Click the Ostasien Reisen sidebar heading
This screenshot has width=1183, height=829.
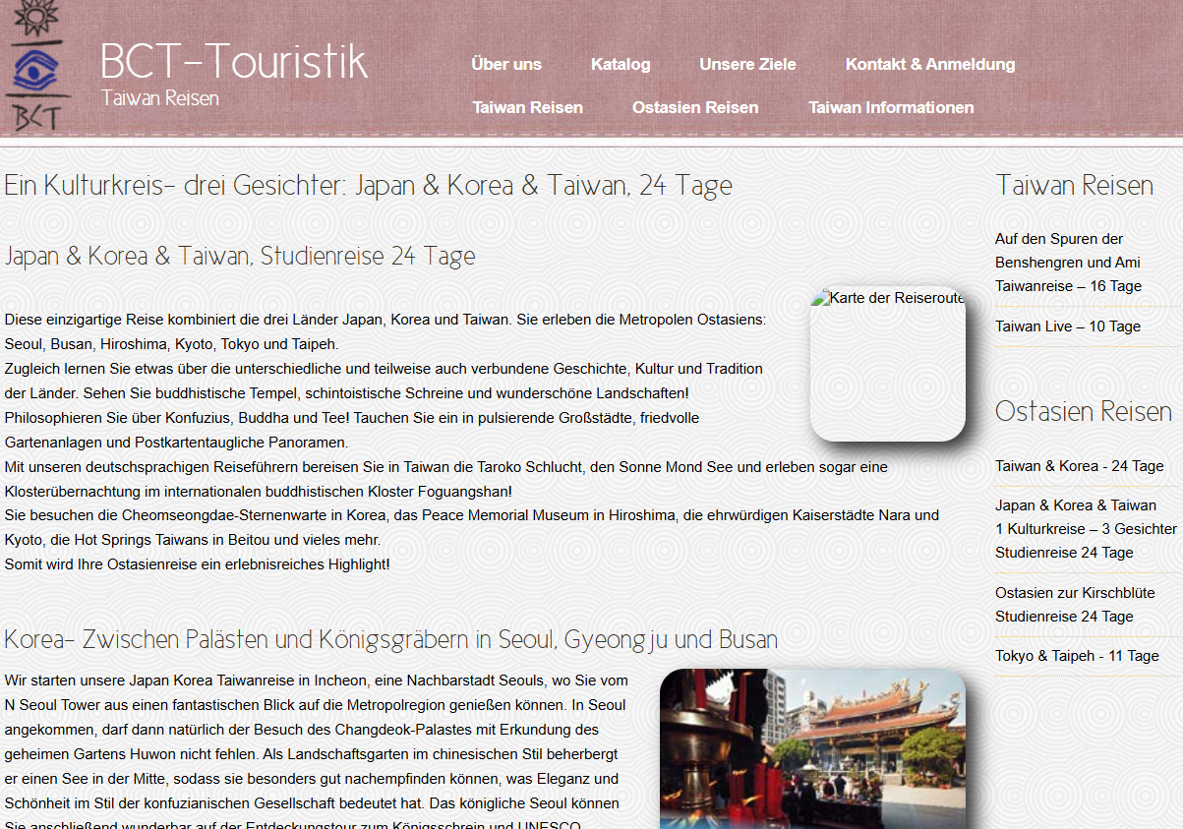click(1083, 411)
